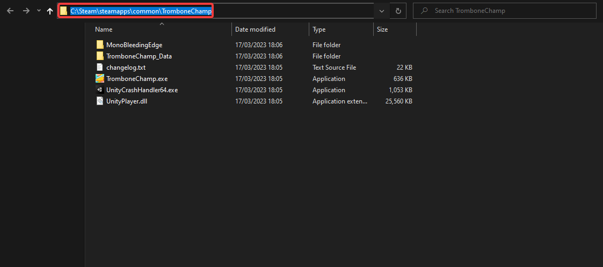Viewport: 603px width, 267px height.
Task: Open the recent locations dropdown chevron
Action: [38, 11]
